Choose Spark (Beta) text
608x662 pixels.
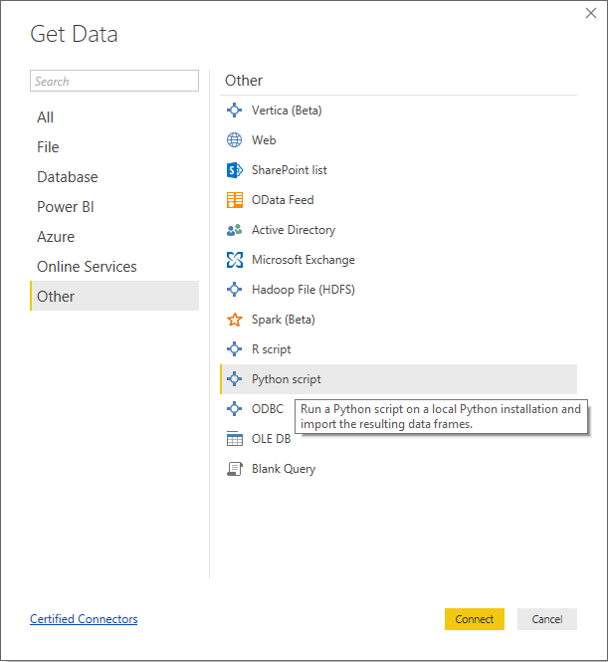tap(284, 320)
